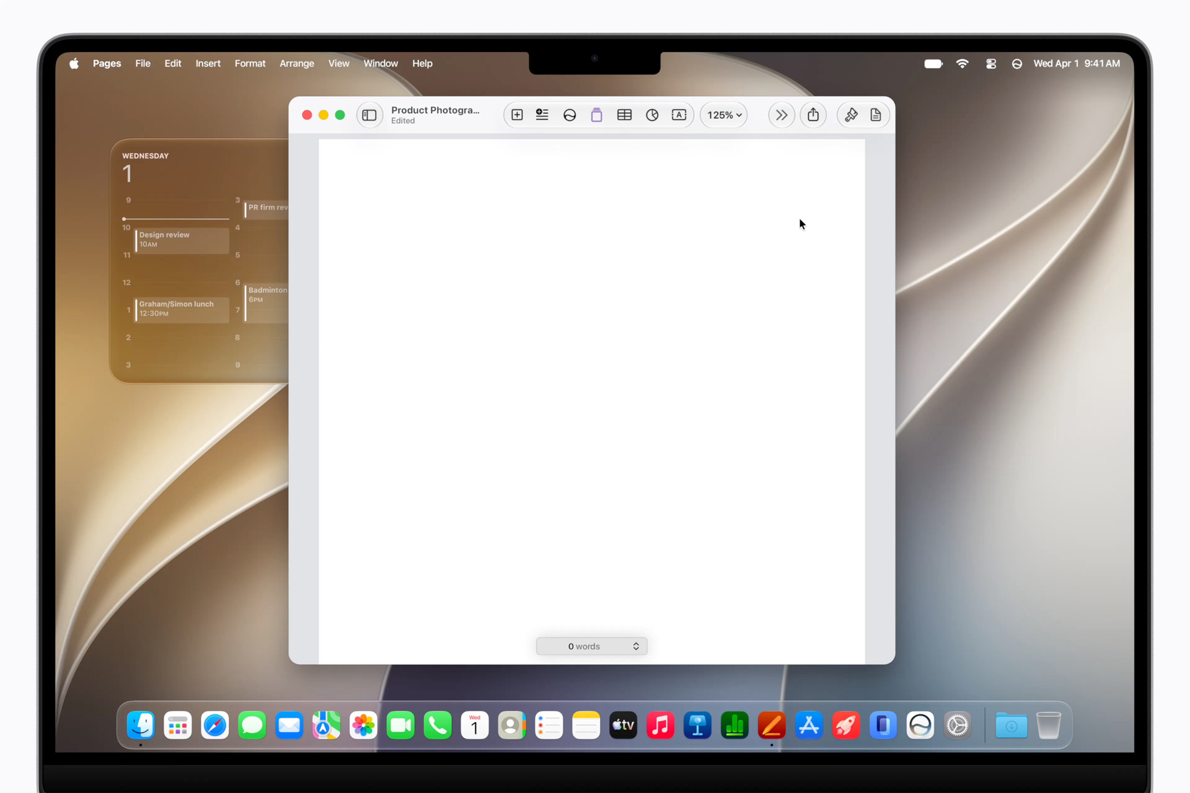Open System Settings from the Dock
Image resolution: width=1190 pixels, height=793 pixels.
pos(958,725)
